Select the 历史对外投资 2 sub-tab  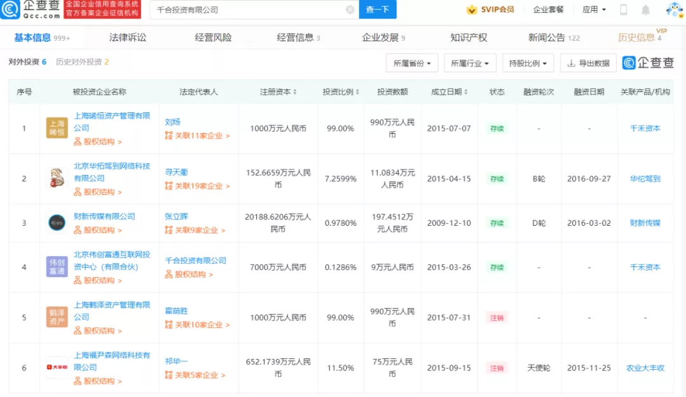82,62
